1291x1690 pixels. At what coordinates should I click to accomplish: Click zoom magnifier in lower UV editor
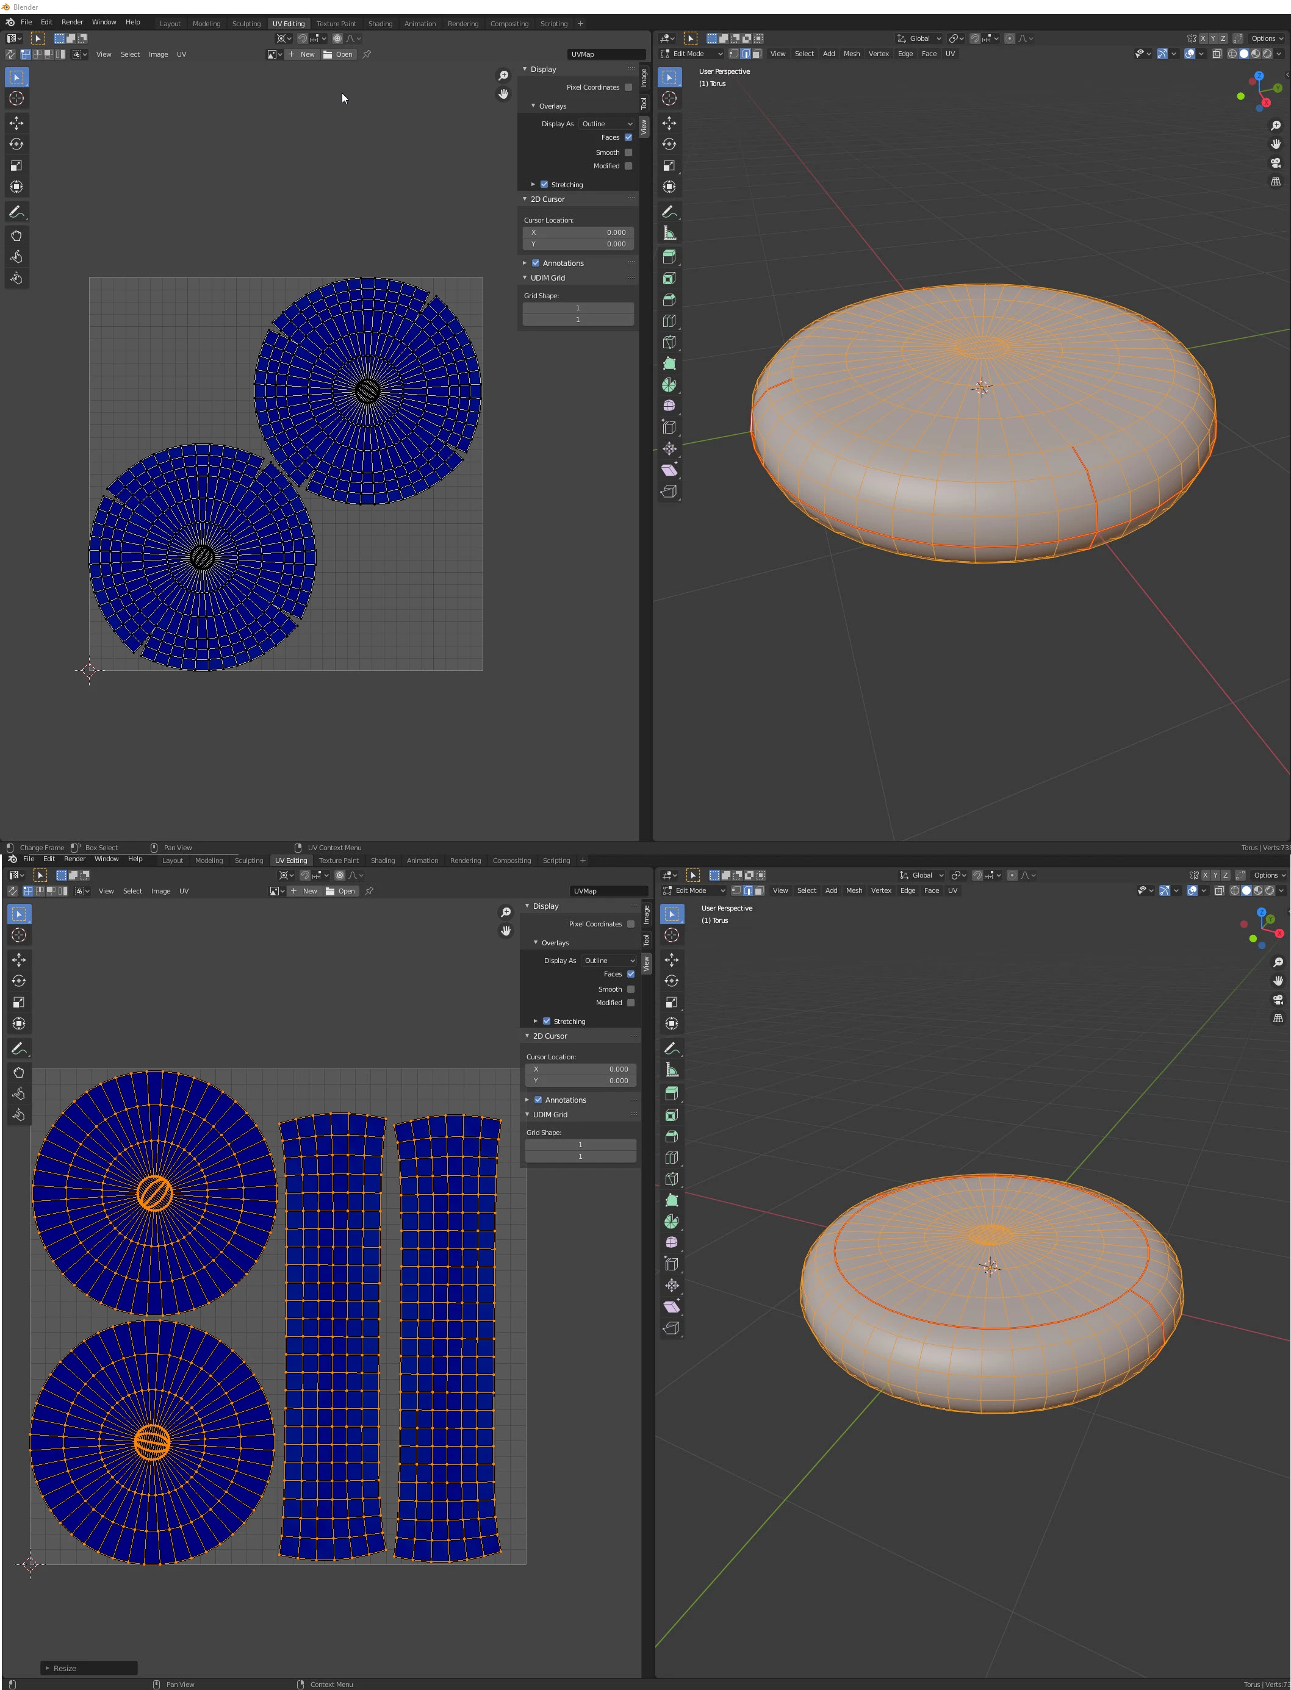click(x=506, y=912)
